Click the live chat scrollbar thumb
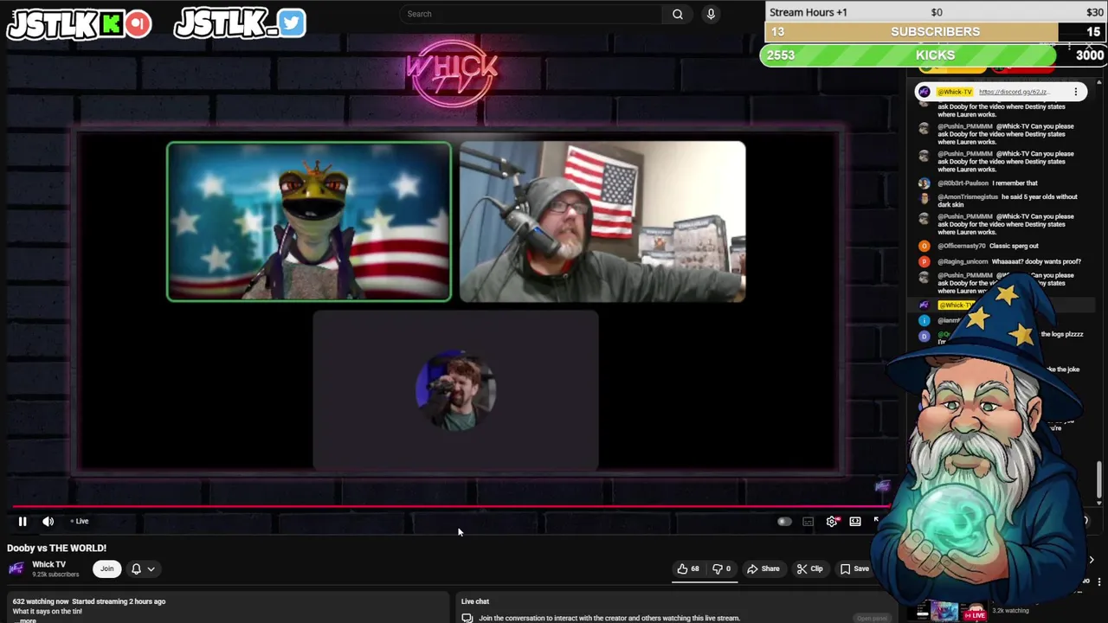Screen dimensions: 1108x623 click(x=1099, y=481)
